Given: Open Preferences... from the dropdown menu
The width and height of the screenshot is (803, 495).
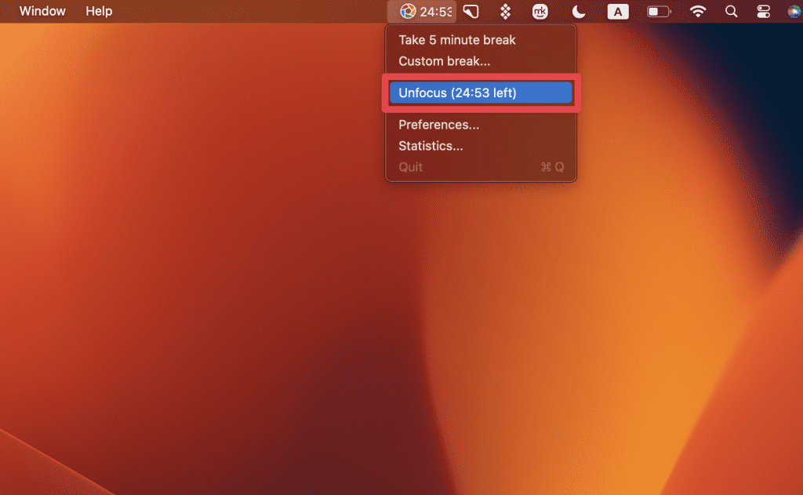Looking at the screenshot, I should (x=439, y=125).
